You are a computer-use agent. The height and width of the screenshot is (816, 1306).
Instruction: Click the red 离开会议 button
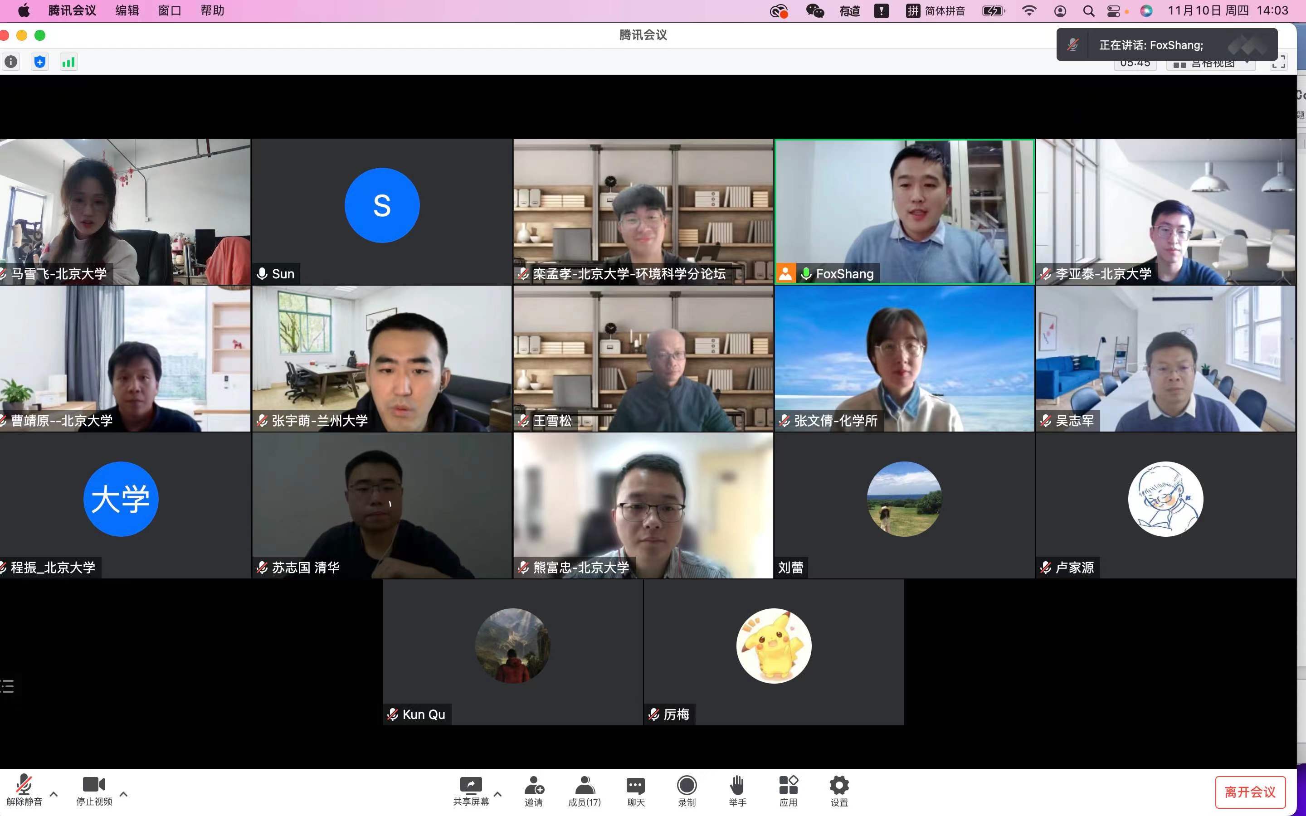coord(1250,792)
